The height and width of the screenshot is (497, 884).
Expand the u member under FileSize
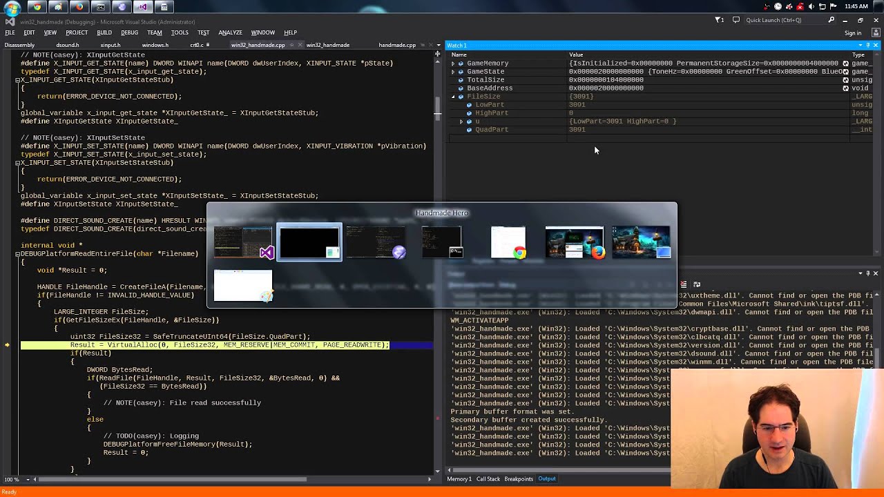coord(461,121)
